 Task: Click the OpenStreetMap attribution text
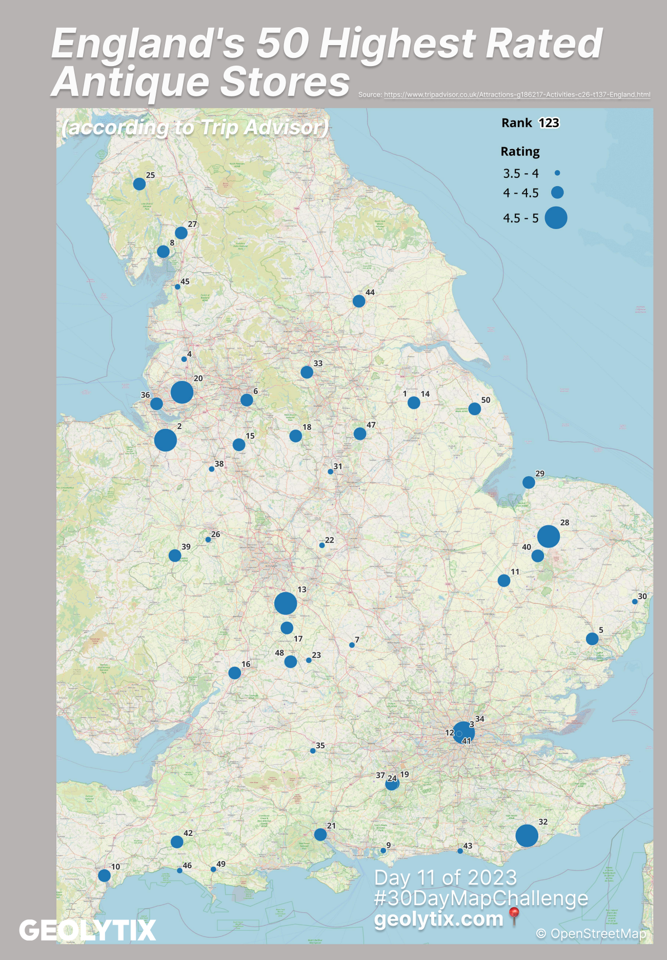tap(591, 934)
